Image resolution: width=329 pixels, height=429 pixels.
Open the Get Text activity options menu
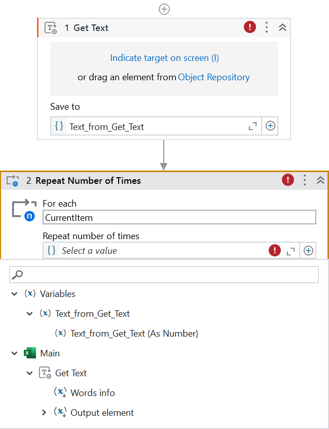(x=267, y=27)
